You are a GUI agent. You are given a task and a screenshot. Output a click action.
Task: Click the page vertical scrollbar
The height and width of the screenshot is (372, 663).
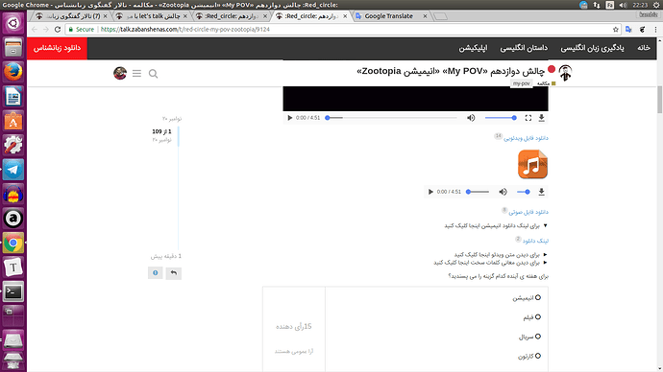[x=659, y=100]
